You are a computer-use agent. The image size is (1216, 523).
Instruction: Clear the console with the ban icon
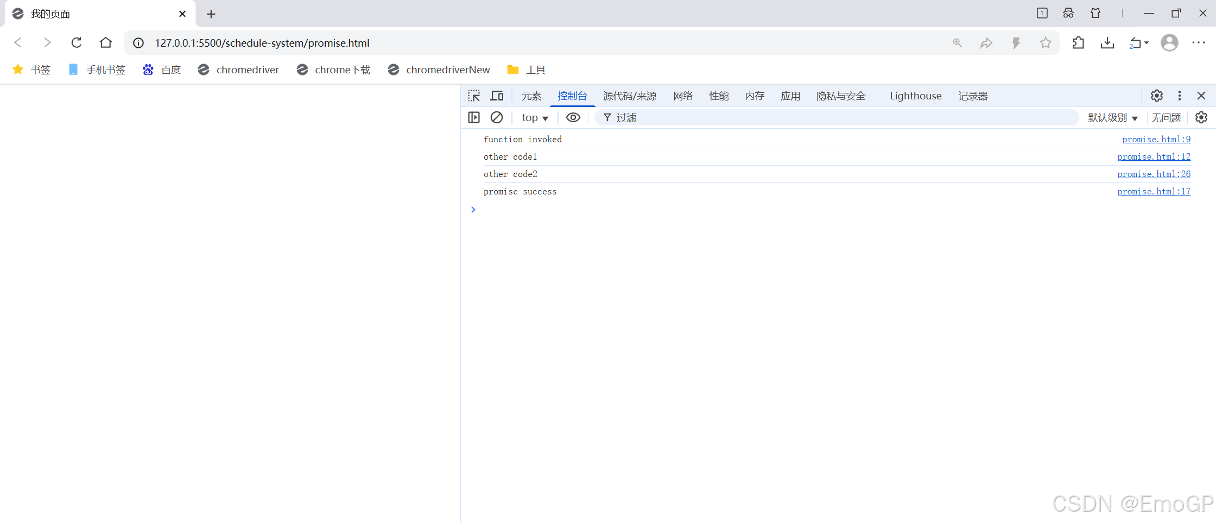(497, 117)
